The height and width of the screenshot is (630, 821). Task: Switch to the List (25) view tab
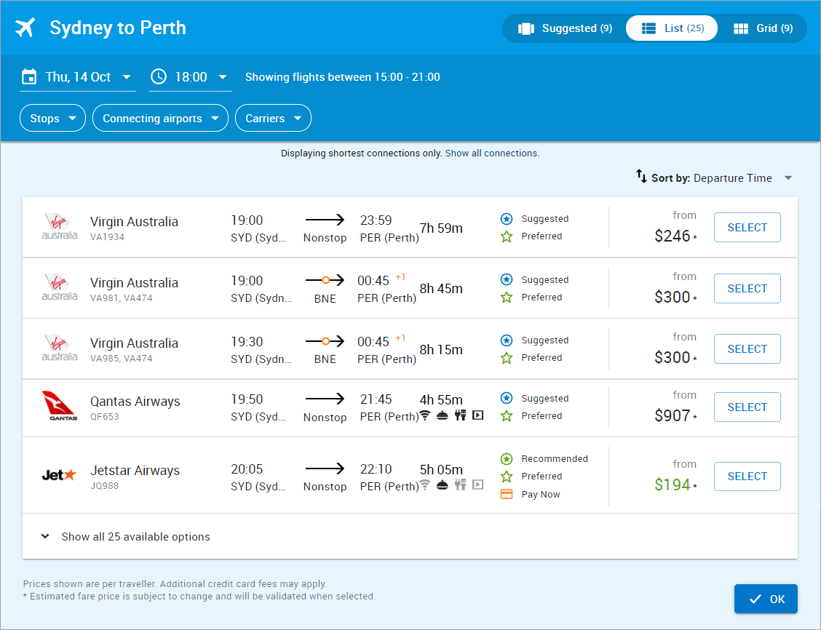pyautogui.click(x=672, y=28)
